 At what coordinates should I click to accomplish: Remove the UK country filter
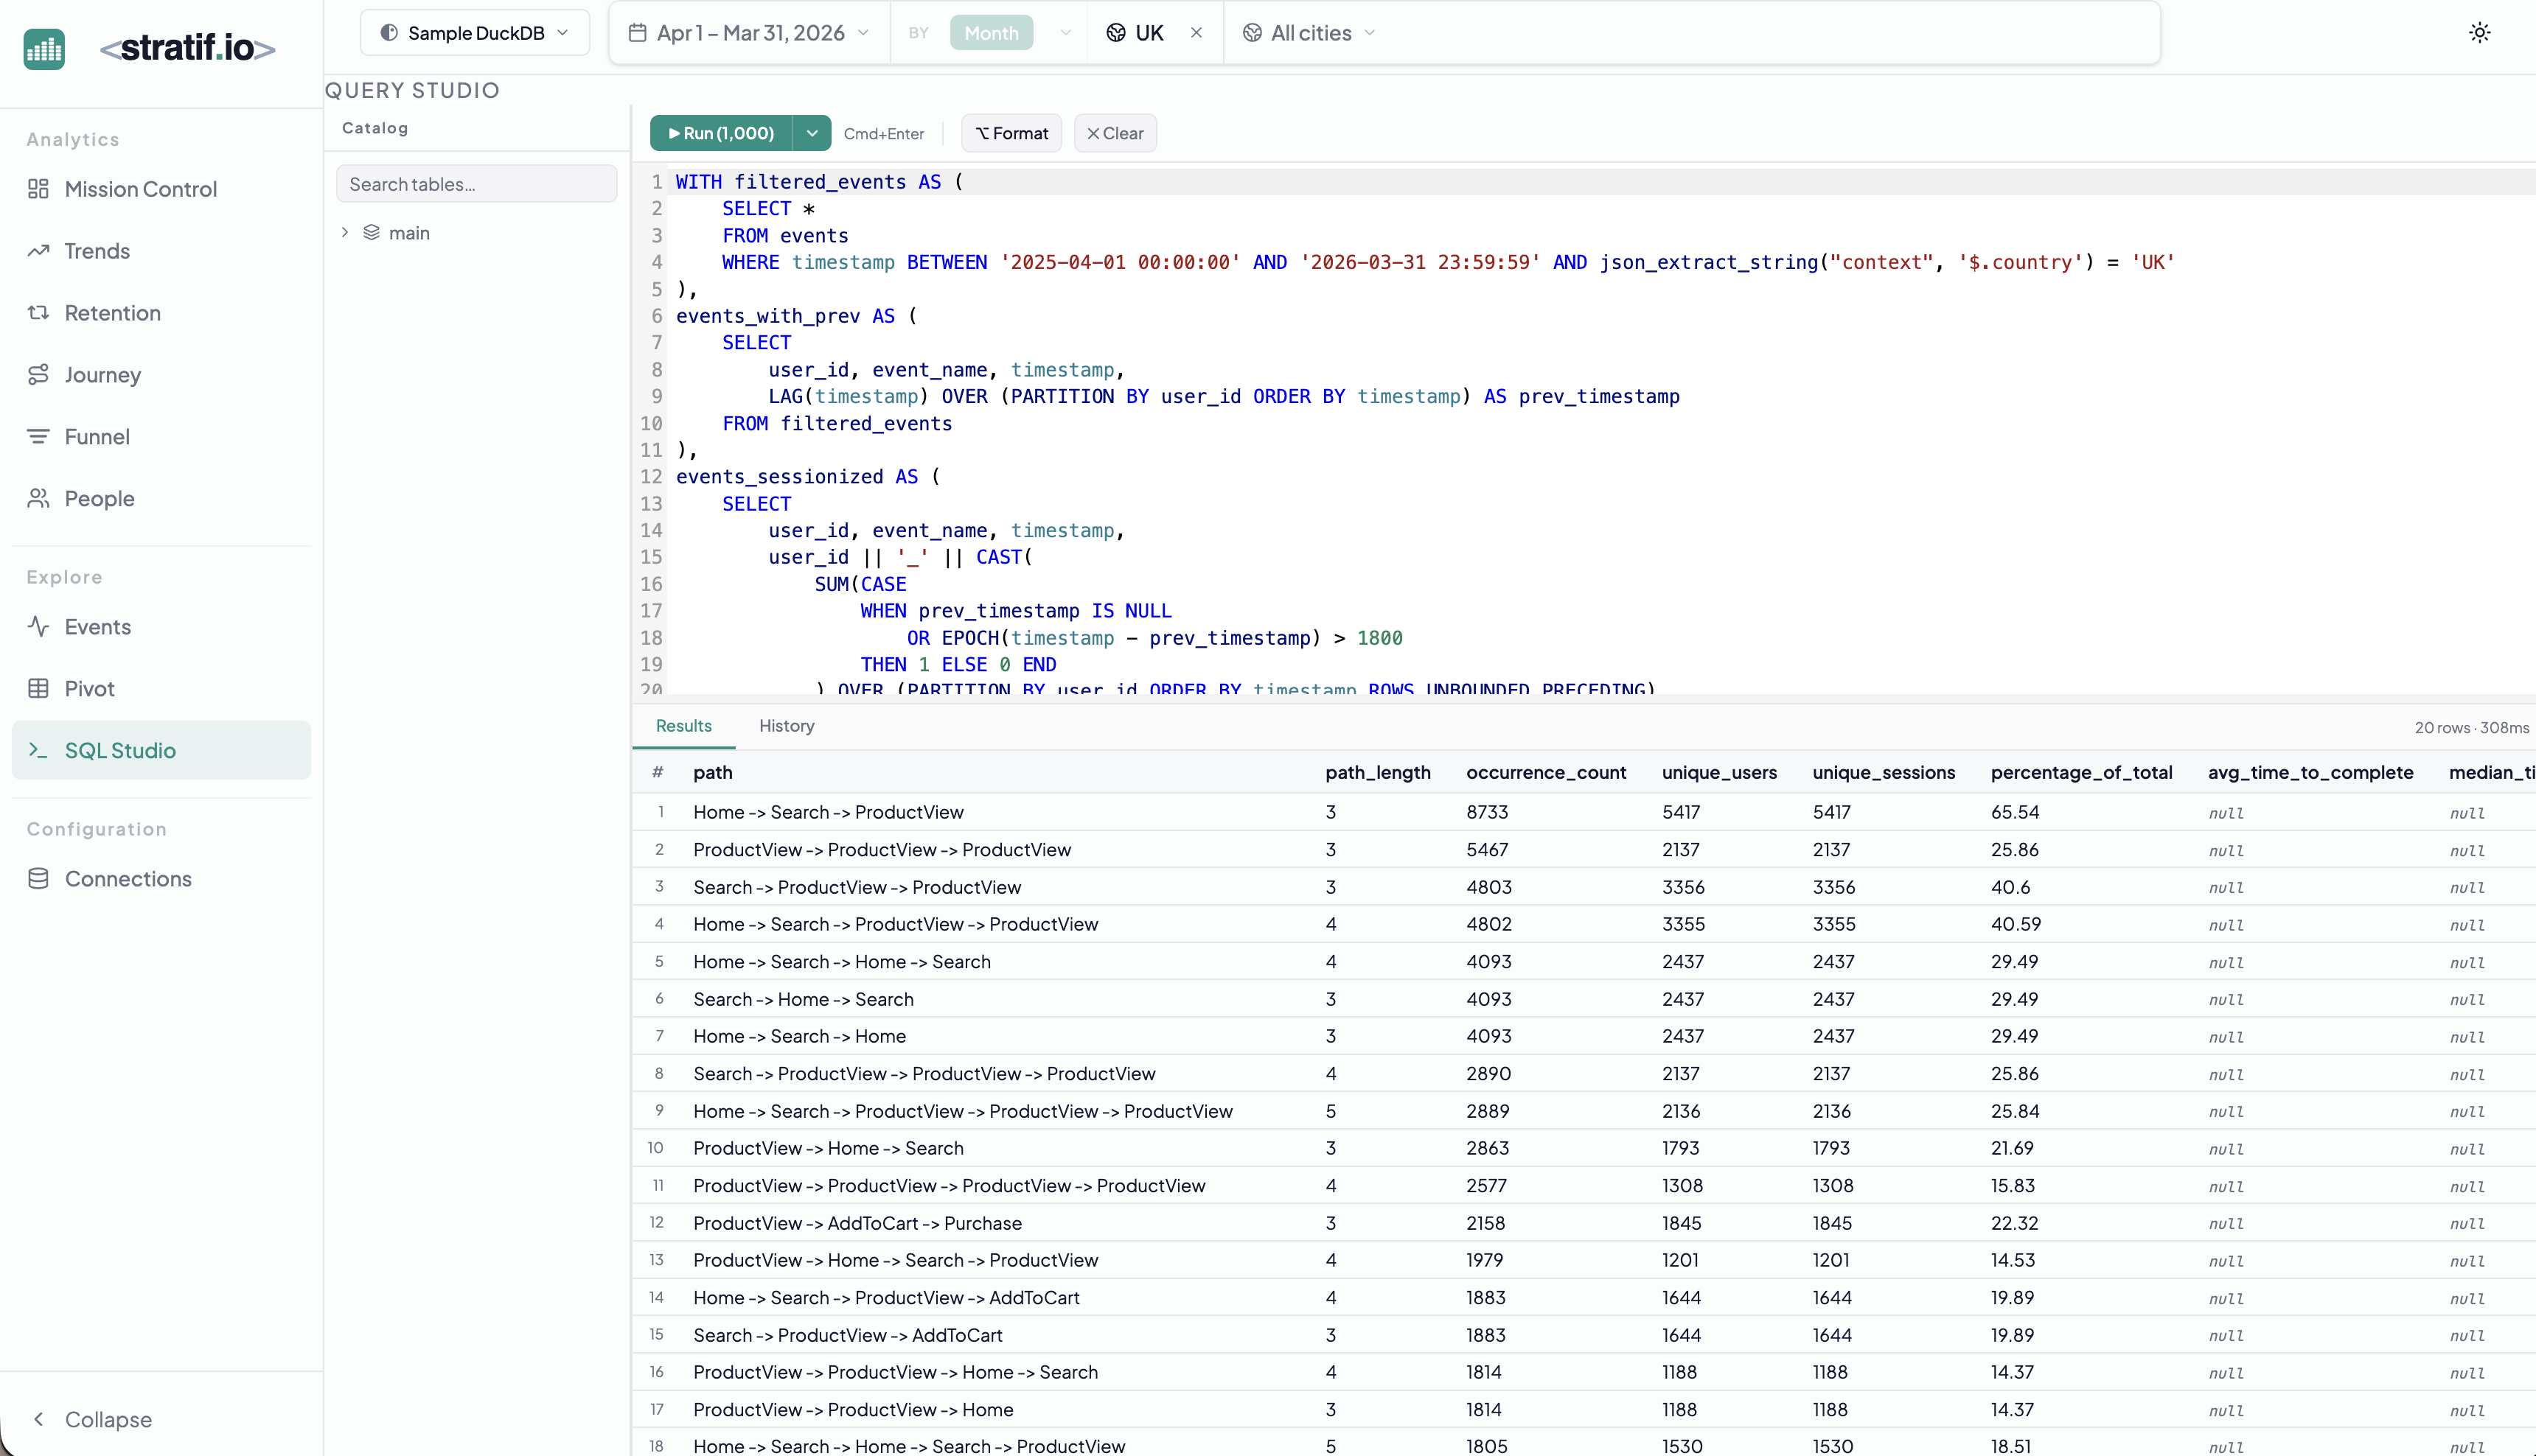pos(1196,33)
